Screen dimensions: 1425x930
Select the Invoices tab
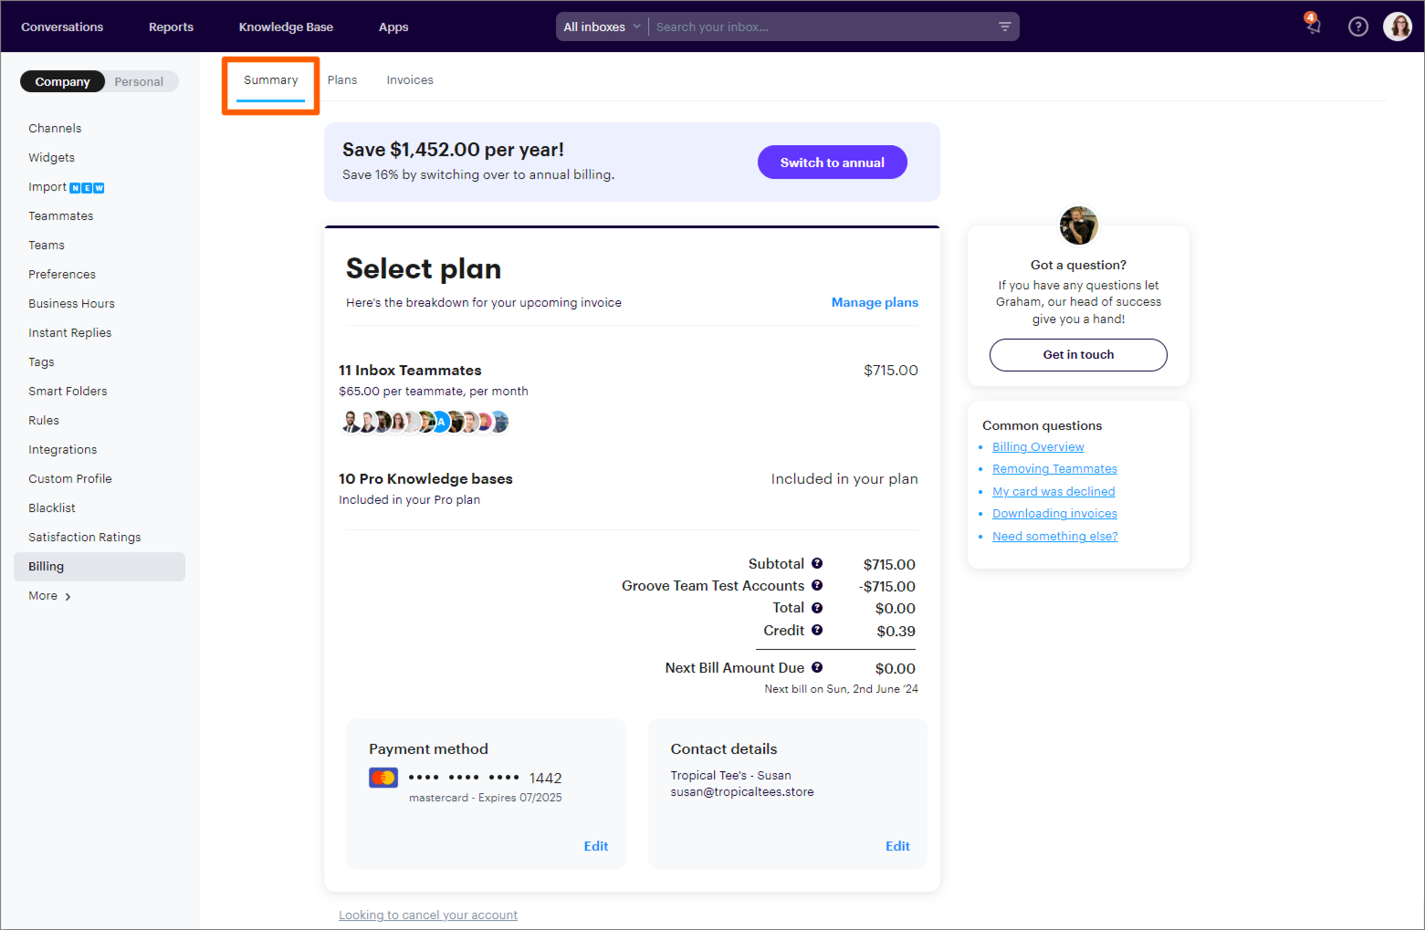click(x=410, y=80)
